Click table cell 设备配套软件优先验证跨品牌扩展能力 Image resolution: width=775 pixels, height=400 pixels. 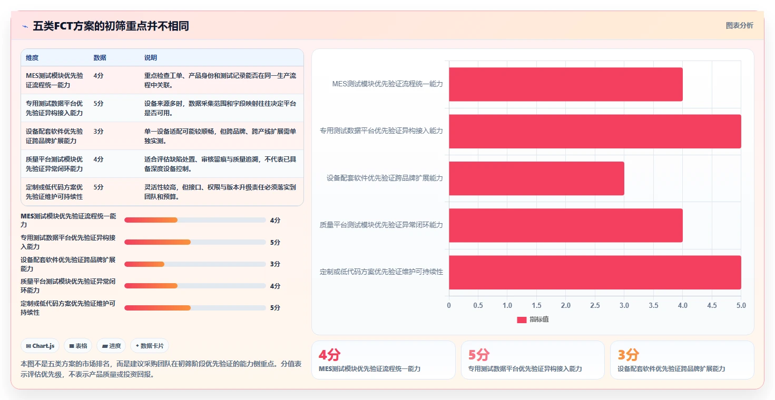pyautogui.click(x=54, y=136)
